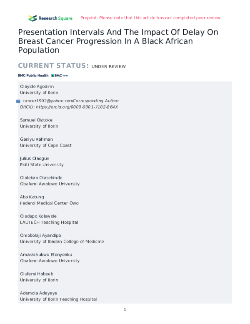Click the University of Cape Coast affiliation
This screenshot has height=324, width=250.
[46, 145]
